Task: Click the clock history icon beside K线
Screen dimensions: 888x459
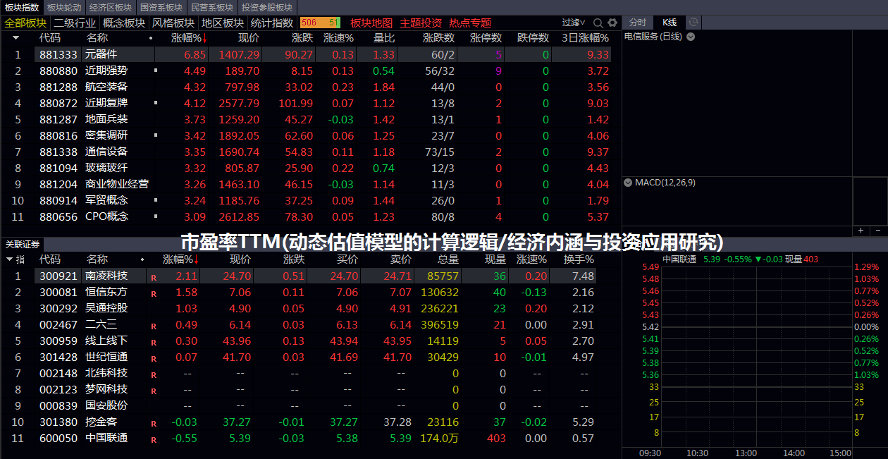Action: [693, 23]
